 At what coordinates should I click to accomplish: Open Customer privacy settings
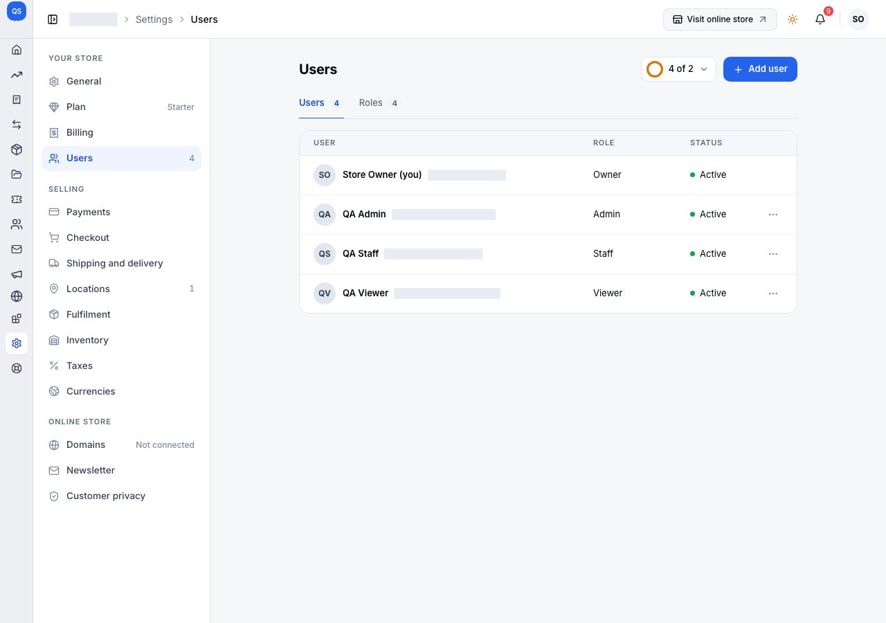click(121, 496)
